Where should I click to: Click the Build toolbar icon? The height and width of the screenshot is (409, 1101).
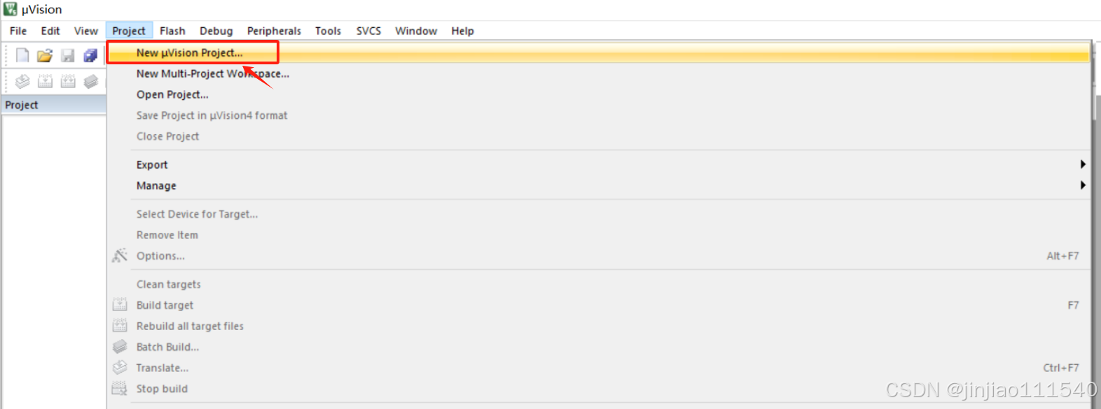coord(45,81)
